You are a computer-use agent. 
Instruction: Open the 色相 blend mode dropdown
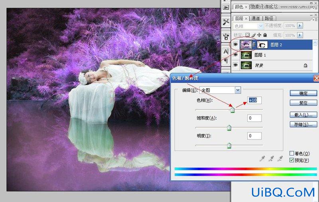click(x=248, y=26)
